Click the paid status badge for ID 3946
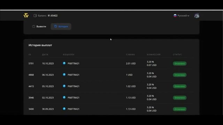223x125 pixels. pyautogui.click(x=180, y=98)
